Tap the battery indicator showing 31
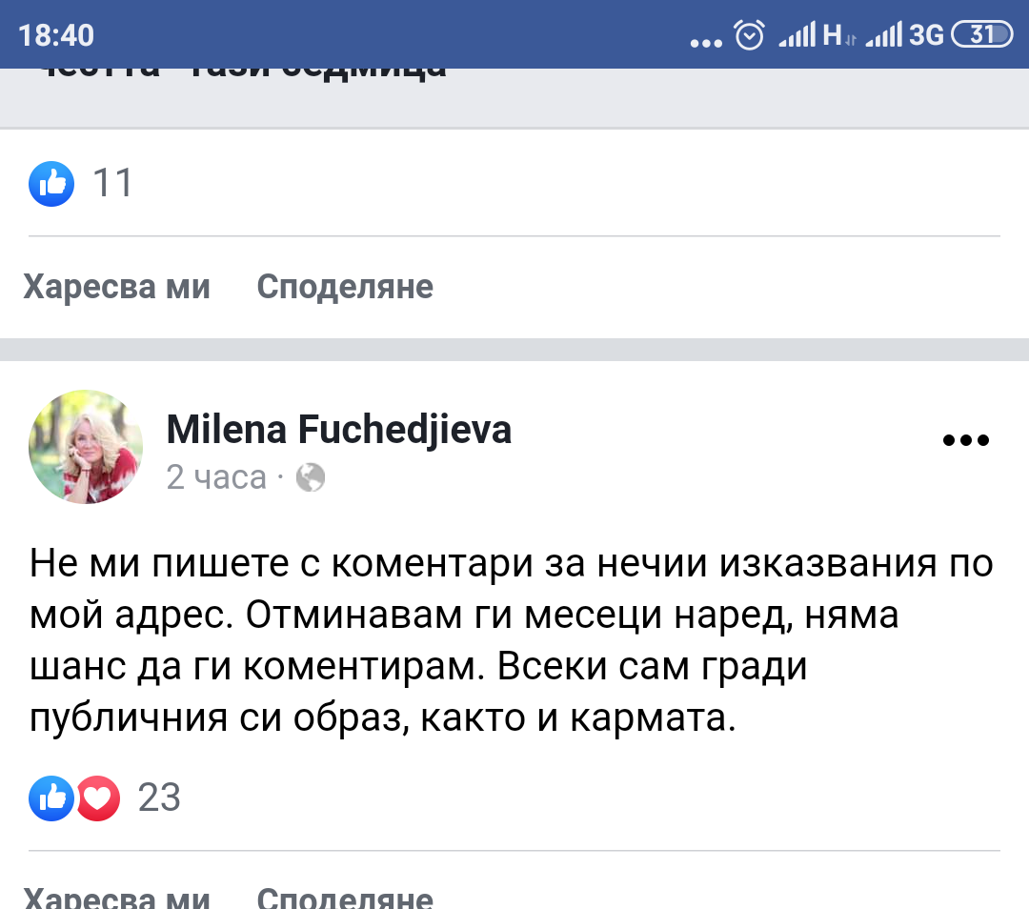 (x=980, y=35)
